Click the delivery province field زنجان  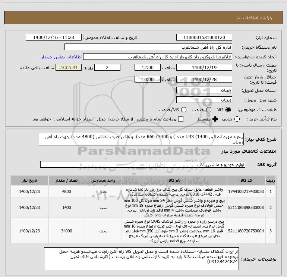(x=204, y=90)
